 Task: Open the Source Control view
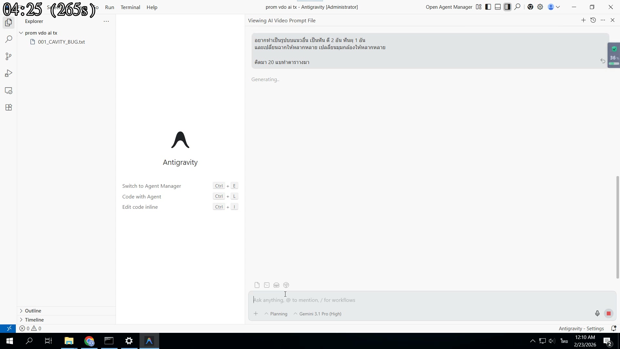coord(9,57)
